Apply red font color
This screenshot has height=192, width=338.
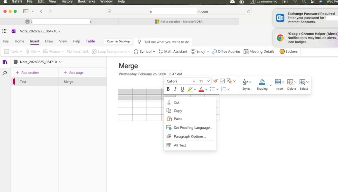(x=201, y=89)
